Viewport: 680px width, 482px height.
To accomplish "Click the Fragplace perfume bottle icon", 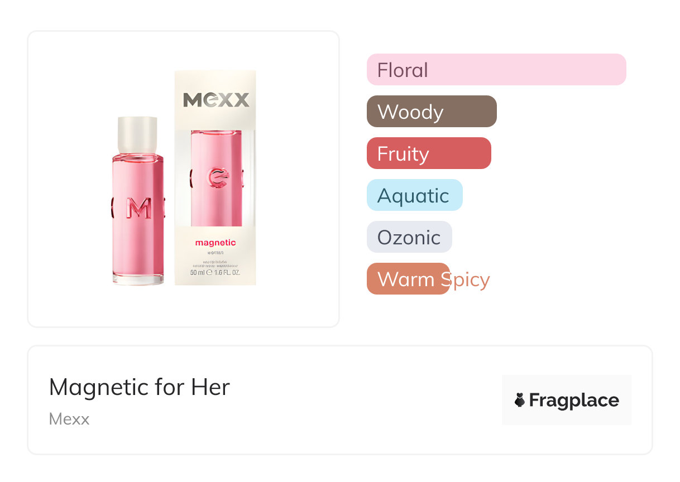I will pos(520,400).
